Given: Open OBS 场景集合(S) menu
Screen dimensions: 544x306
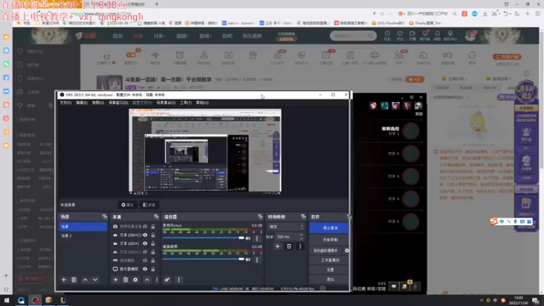Looking at the screenshot, I should [166, 103].
